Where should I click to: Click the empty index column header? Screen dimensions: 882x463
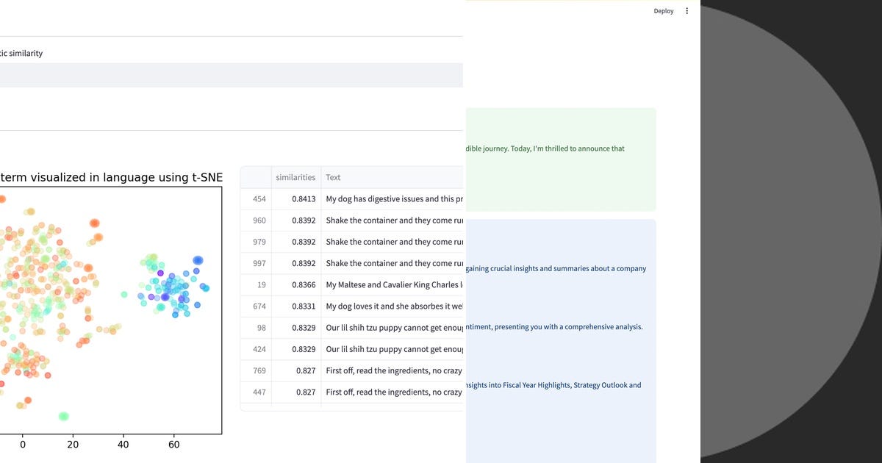pyautogui.click(x=255, y=177)
